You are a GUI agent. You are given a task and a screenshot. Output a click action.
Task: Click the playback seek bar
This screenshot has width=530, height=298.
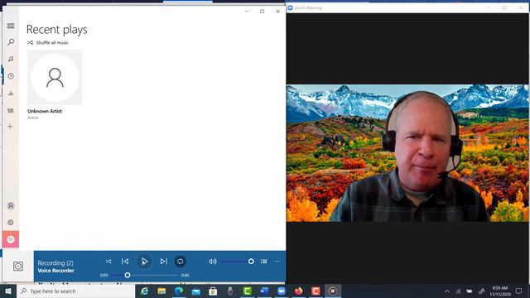click(x=144, y=276)
